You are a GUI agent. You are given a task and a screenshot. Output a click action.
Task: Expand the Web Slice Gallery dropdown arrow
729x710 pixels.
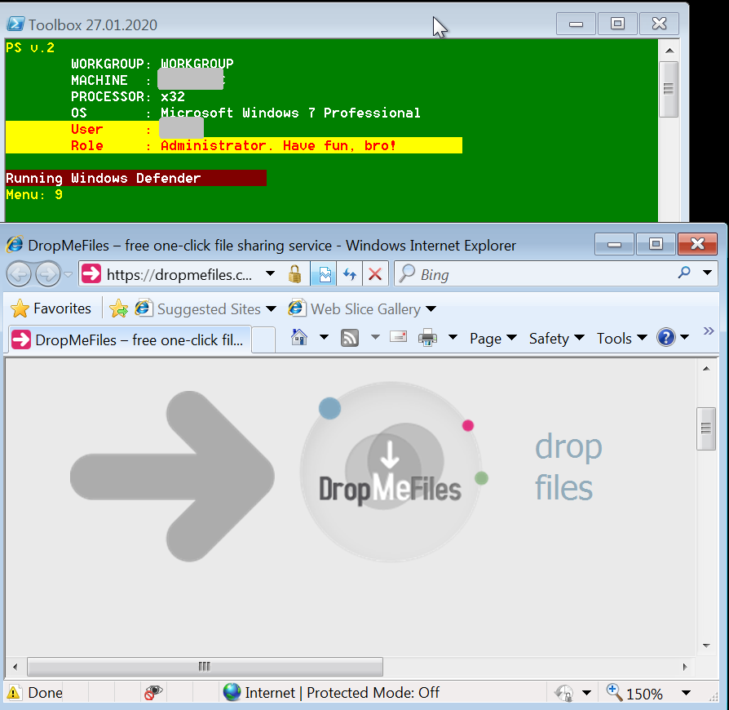[431, 309]
